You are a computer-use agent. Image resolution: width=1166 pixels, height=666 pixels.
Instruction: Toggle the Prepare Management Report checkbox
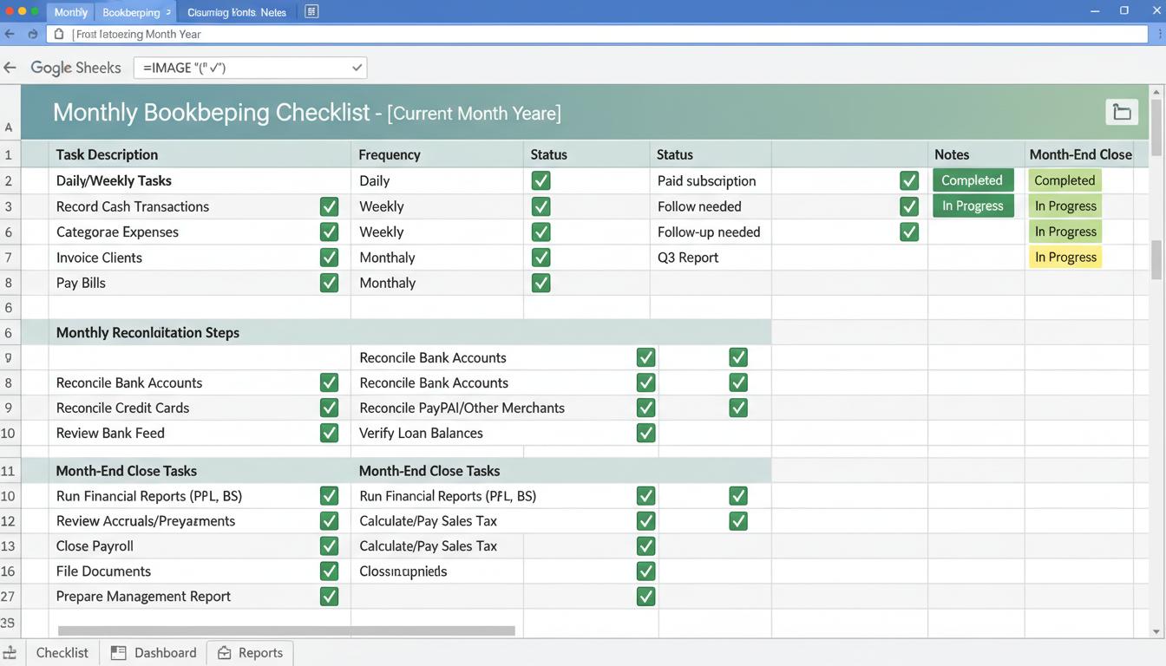(329, 597)
